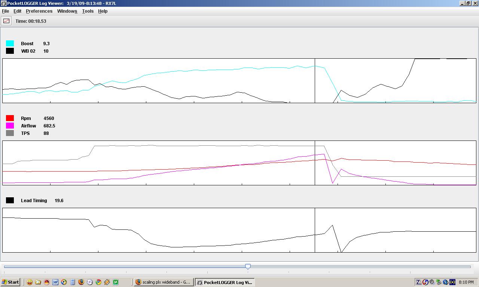Launch Windows Media Player from quick launch

pyautogui.click(x=64, y=282)
